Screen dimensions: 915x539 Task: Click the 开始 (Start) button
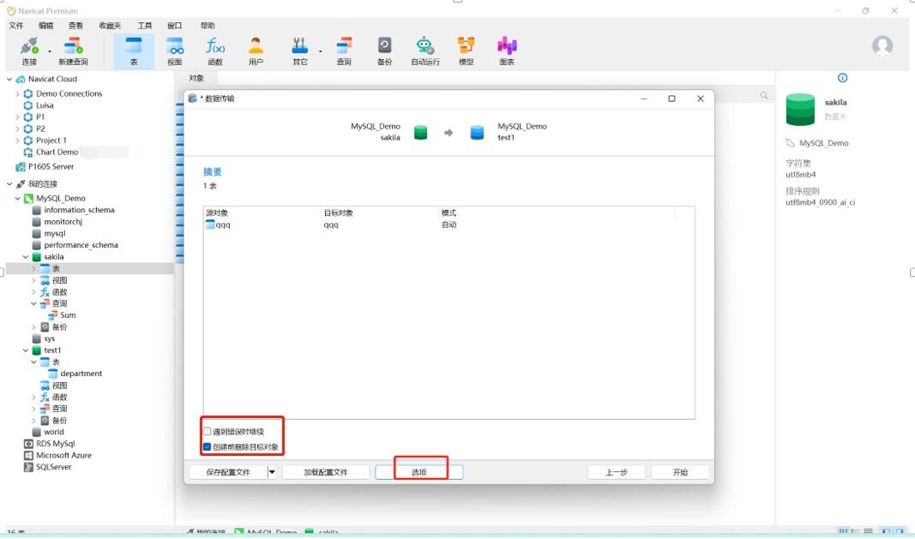pyautogui.click(x=680, y=472)
